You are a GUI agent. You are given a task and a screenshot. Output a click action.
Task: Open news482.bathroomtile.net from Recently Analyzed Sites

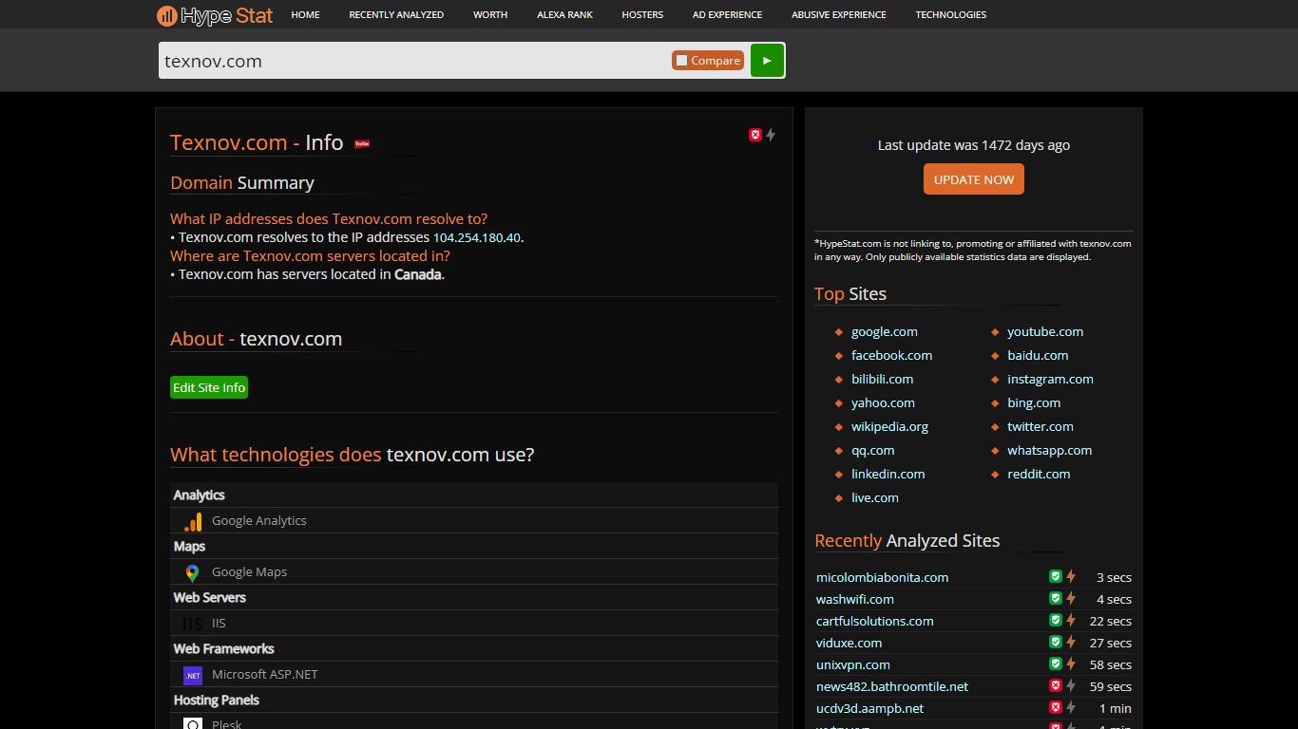(892, 686)
